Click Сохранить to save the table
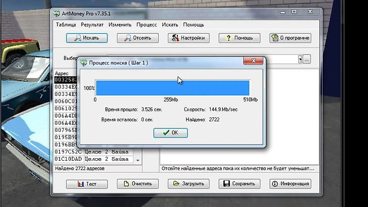 (239, 184)
